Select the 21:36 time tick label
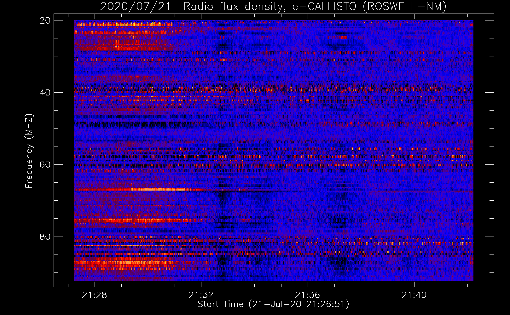 pyautogui.click(x=307, y=295)
